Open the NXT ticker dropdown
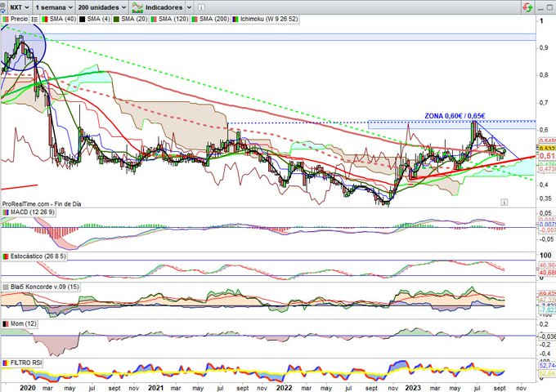 (19, 7)
